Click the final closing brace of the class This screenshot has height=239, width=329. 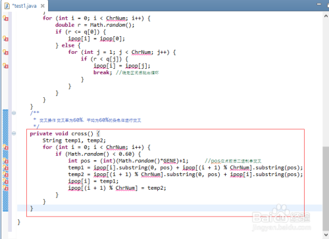point(19,222)
